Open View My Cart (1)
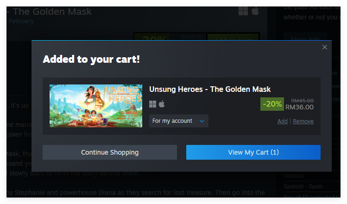Screen dimensions: 347x204 click(253, 152)
